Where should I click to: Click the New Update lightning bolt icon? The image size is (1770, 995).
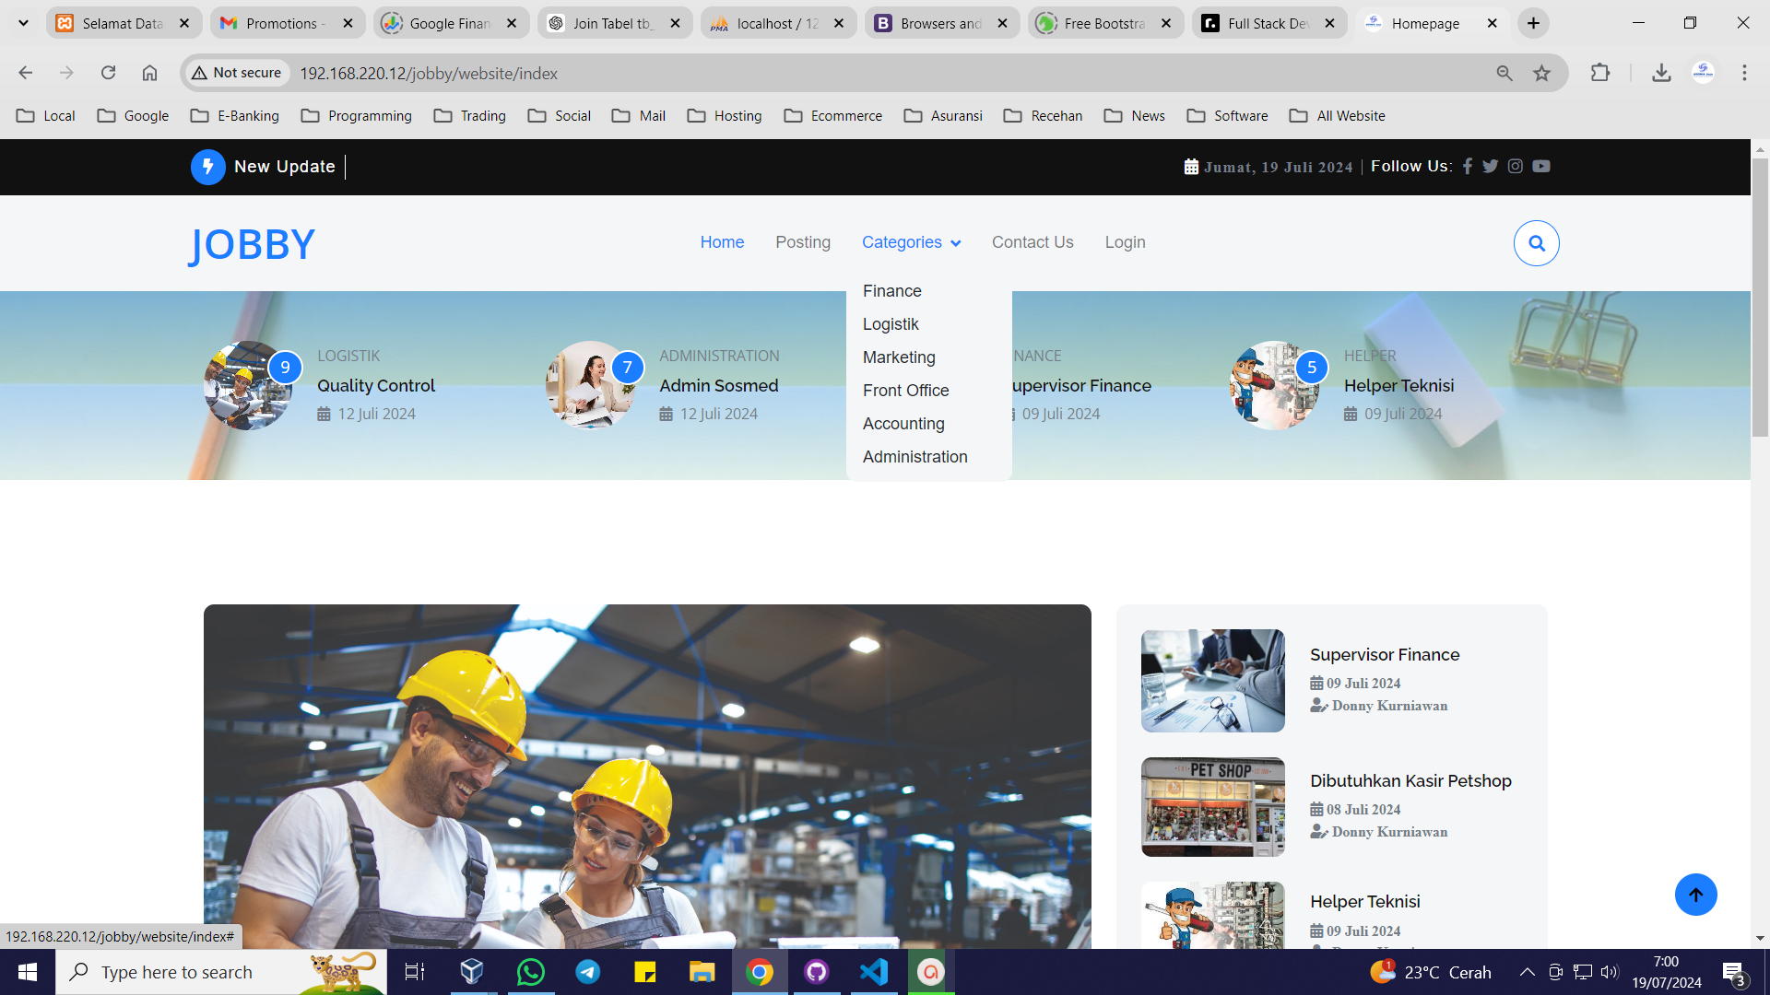[208, 167]
